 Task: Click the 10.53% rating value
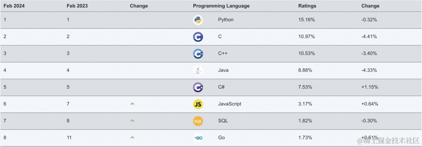pyautogui.click(x=306, y=53)
